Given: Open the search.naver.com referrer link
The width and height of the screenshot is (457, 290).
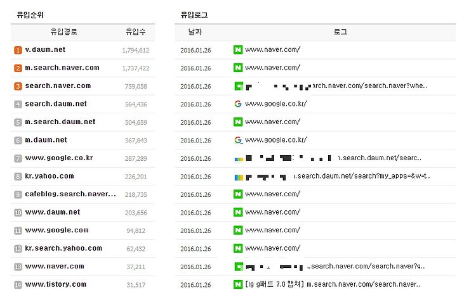Looking at the screenshot, I should (58, 86).
